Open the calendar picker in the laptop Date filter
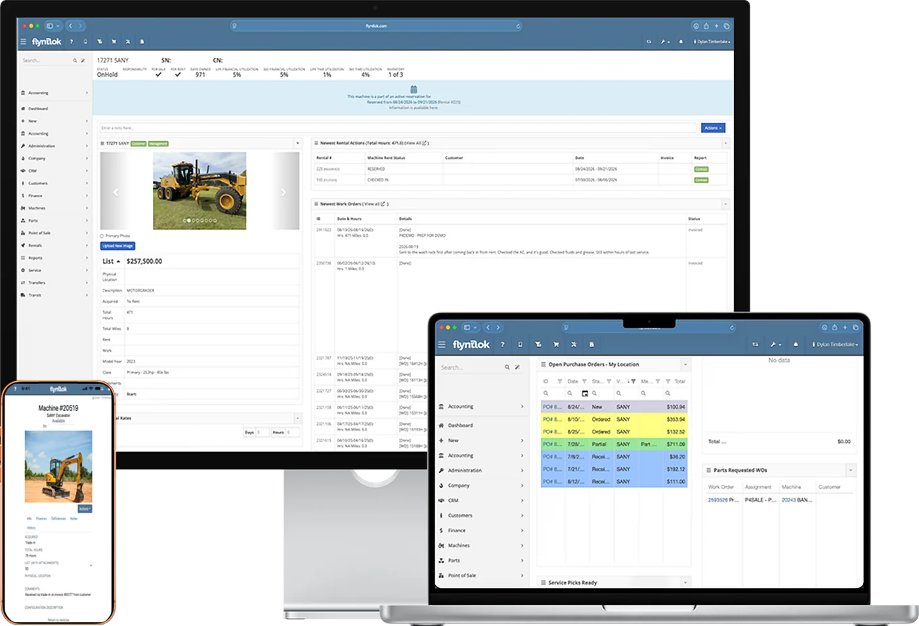Screen dimensions: 919x626 [585, 394]
